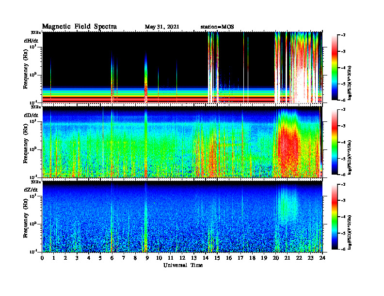The height and width of the screenshot is (296, 384).
Task: Click the -6 tick on dZ/dt color scale
Action: (x=343, y=249)
